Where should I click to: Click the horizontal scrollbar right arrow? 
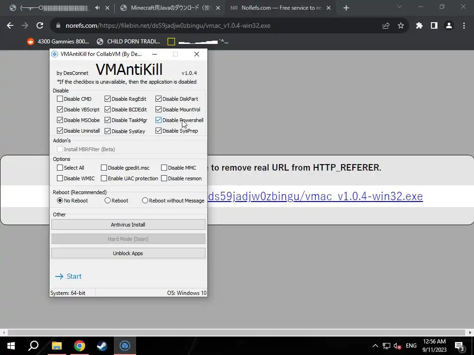[x=470, y=332]
